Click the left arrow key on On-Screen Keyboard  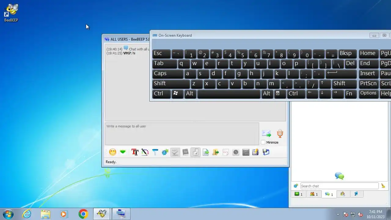click(x=312, y=94)
